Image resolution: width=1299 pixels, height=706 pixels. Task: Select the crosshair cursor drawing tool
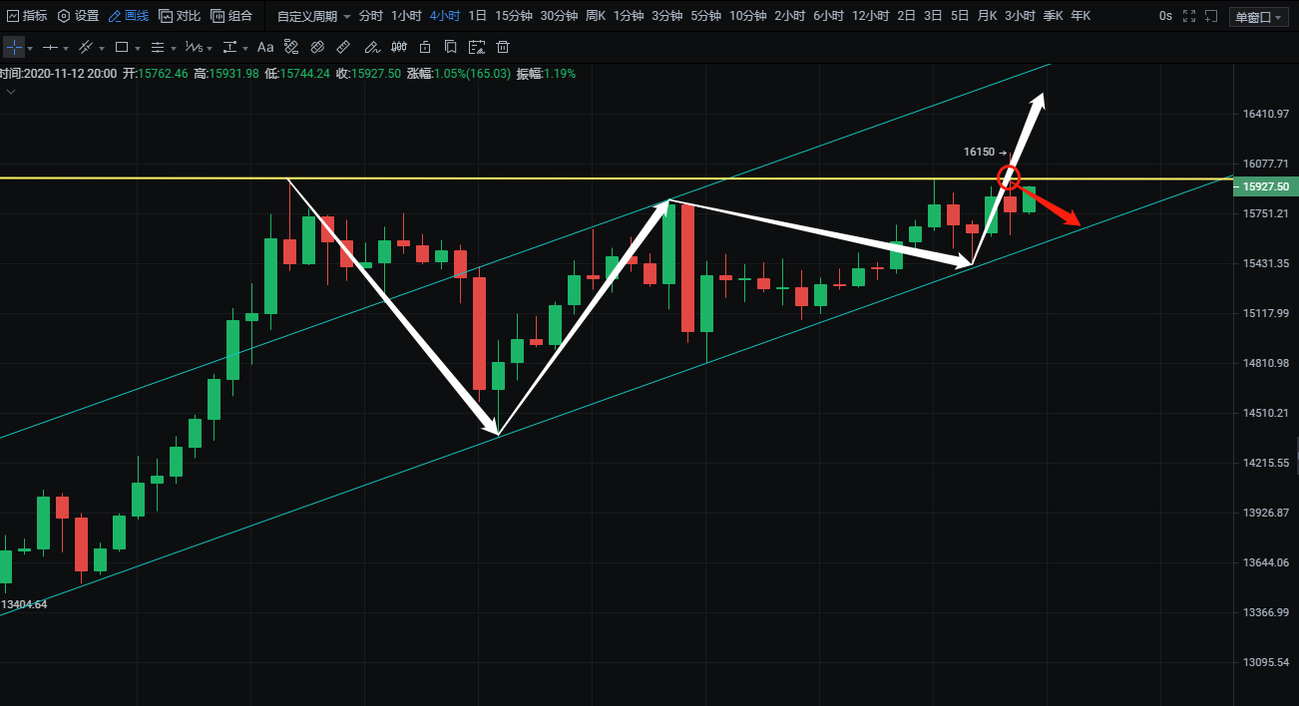point(13,47)
